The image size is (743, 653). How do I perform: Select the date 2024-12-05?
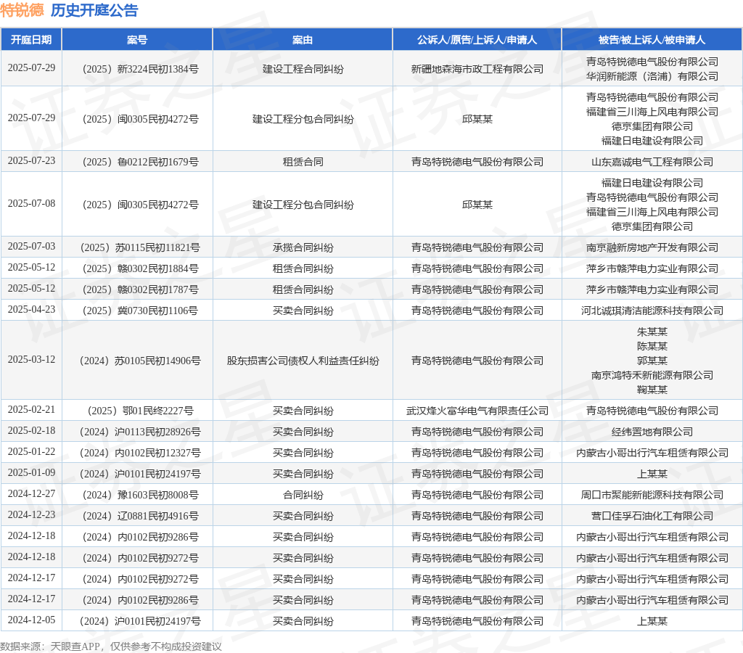coord(31,620)
